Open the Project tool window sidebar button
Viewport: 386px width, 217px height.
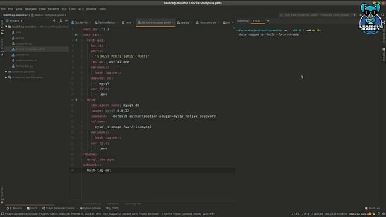point(2,27)
